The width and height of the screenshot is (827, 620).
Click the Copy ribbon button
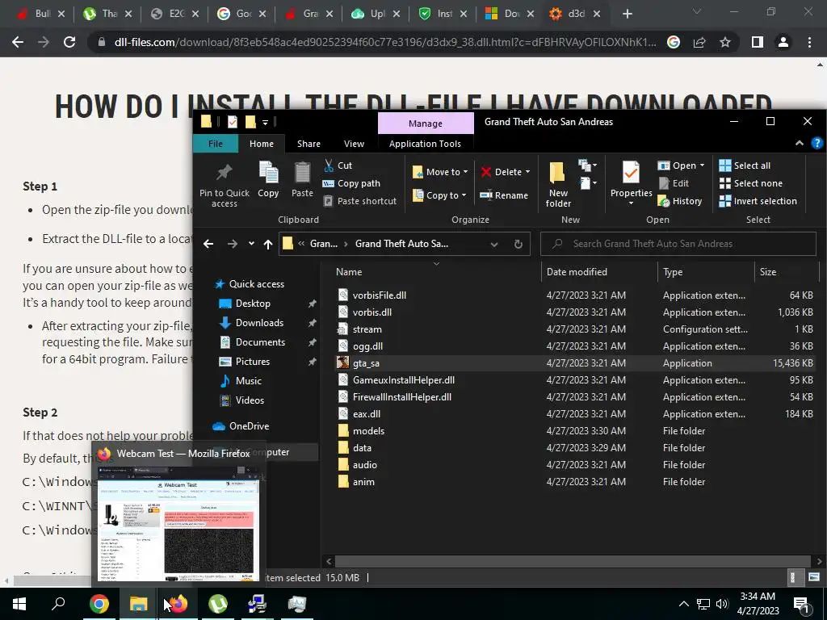[x=268, y=179]
